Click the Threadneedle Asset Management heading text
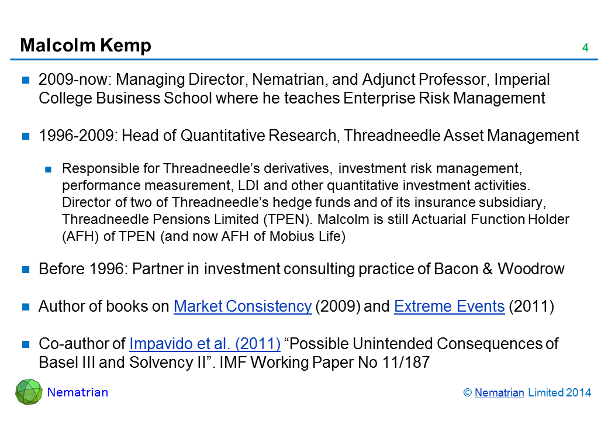 coord(462,136)
